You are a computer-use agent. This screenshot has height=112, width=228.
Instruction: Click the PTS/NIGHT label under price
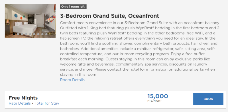coord(154,101)
